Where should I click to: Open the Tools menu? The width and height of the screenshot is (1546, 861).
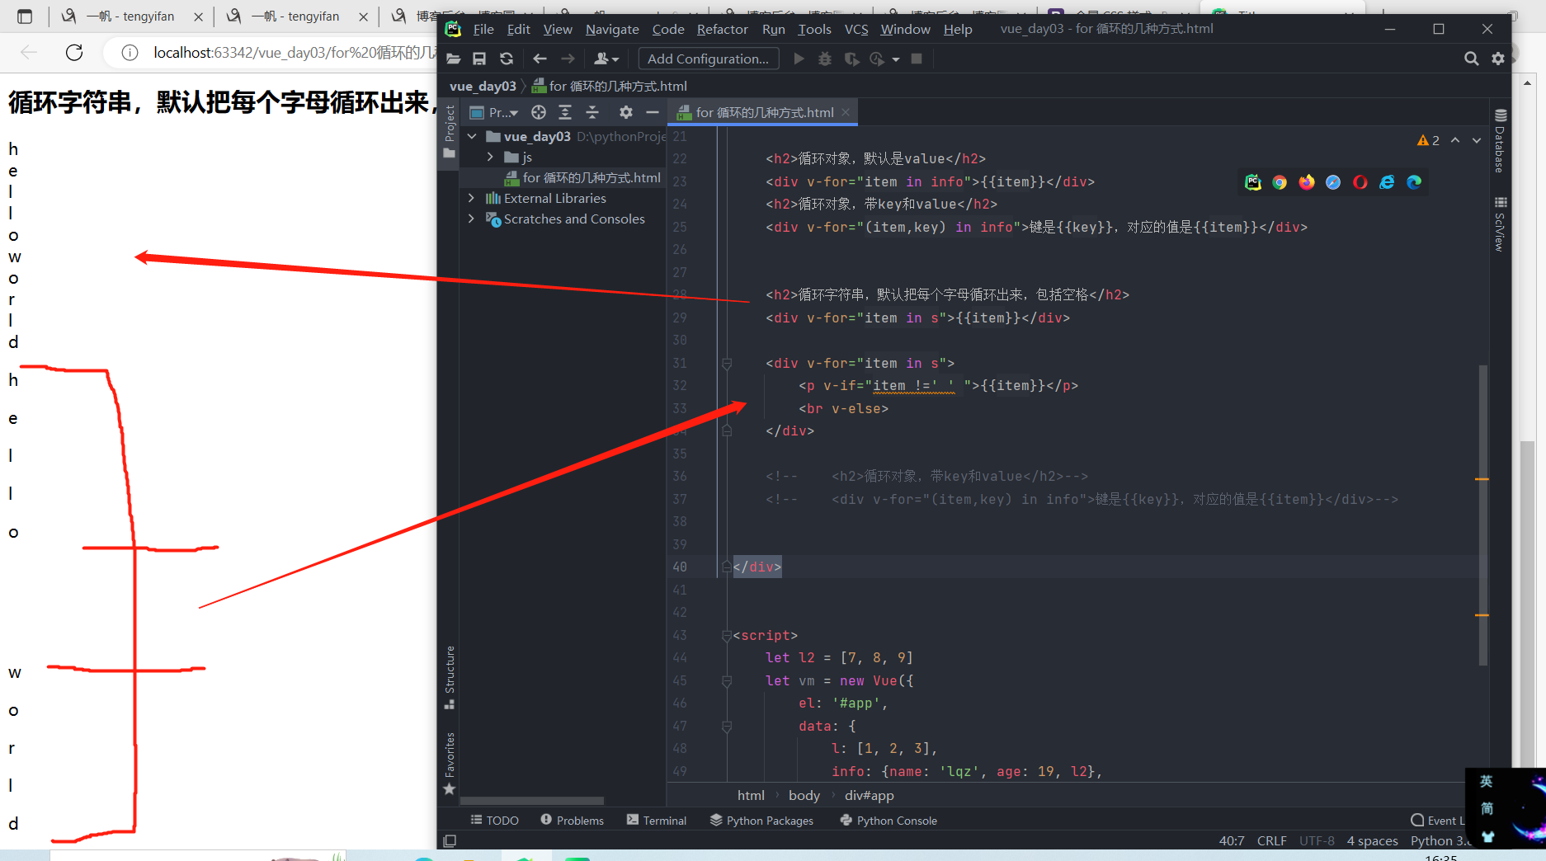[814, 29]
